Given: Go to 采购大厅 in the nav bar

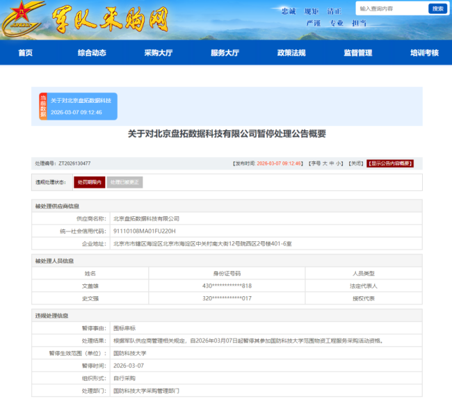Looking at the screenshot, I should pos(159,53).
